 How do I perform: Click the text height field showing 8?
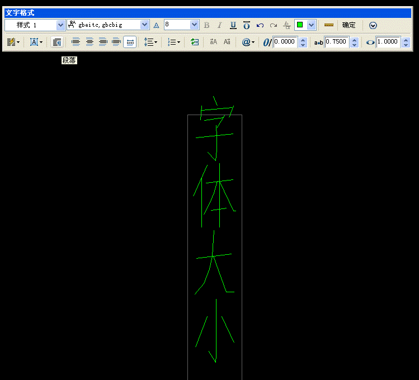177,25
